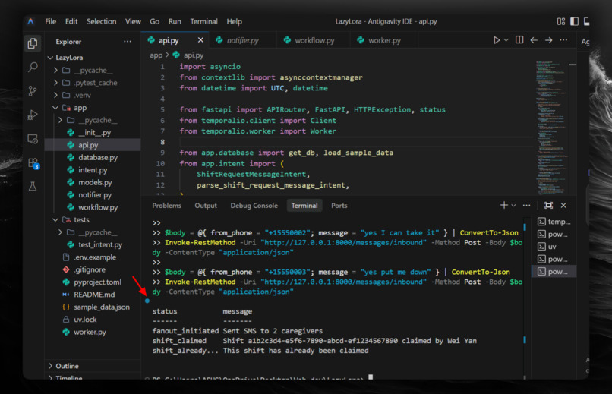Place cursor on empty line 8
Image resolution: width=612 pixels, height=394 pixels.
pyautogui.click(x=355, y=142)
